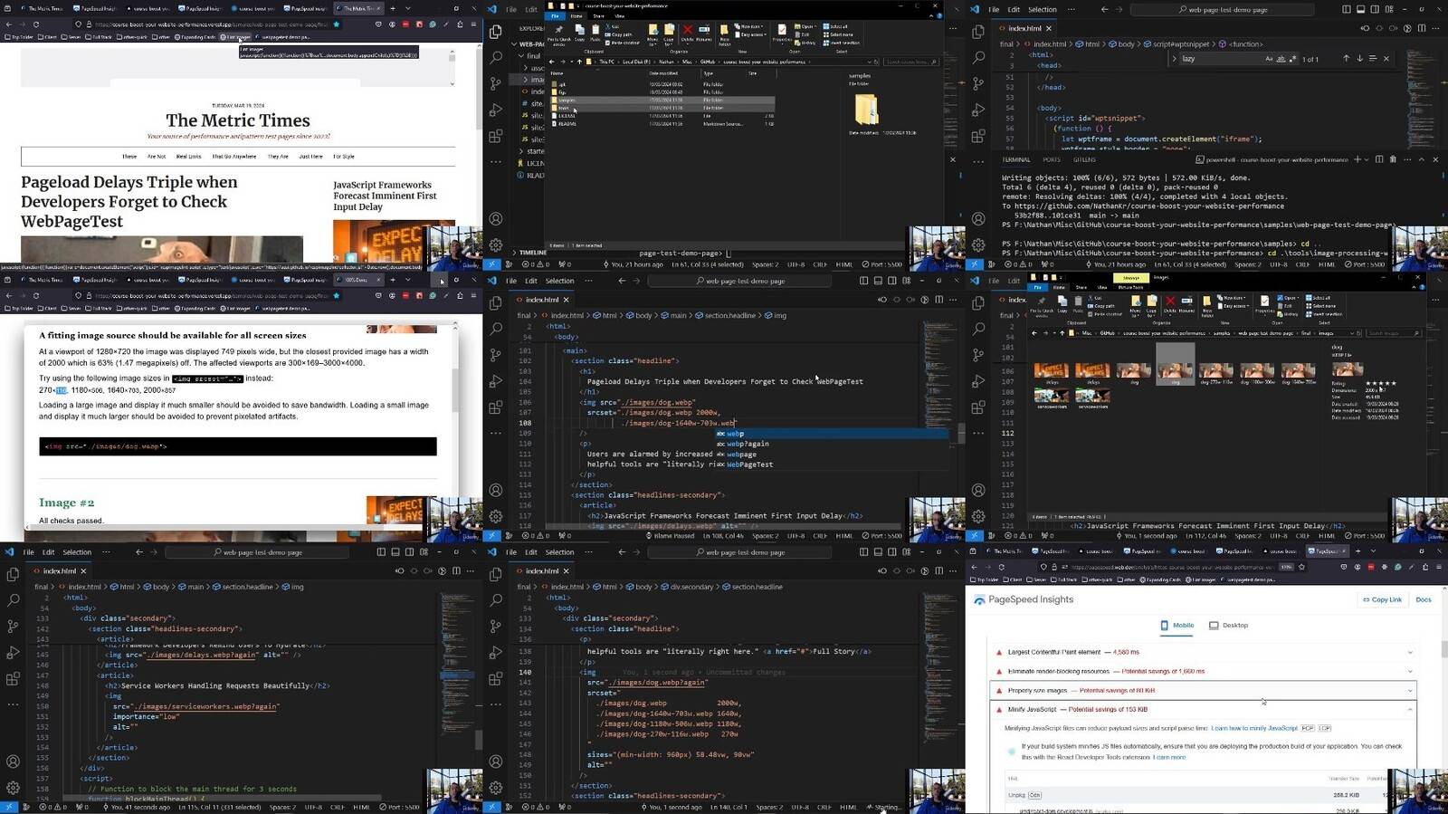Switch to the PORTS tab in the terminal panel

pyautogui.click(x=1052, y=159)
